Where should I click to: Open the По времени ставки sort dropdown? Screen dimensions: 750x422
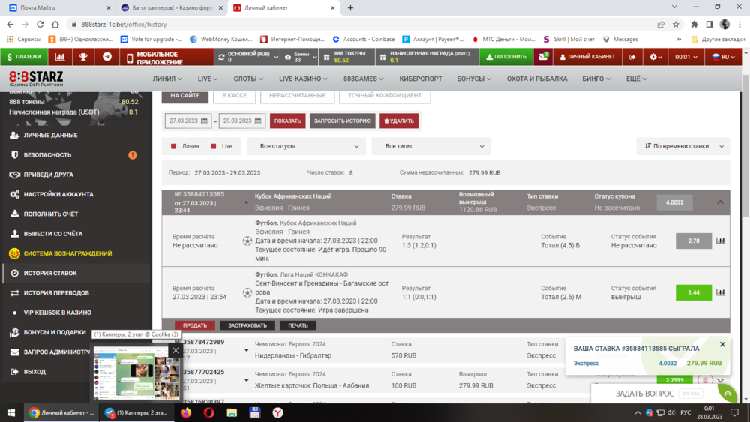pos(683,146)
